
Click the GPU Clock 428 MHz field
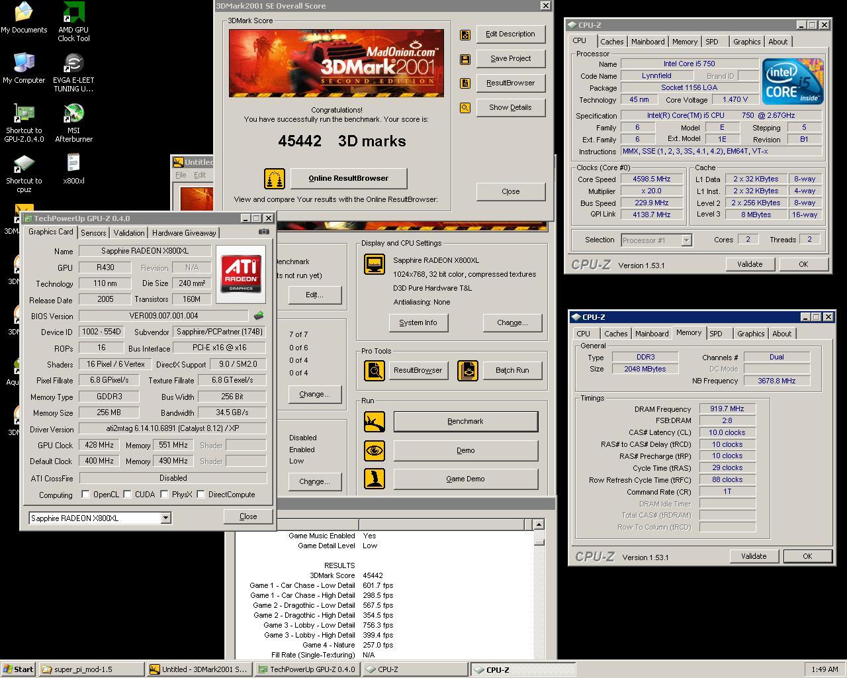point(99,445)
